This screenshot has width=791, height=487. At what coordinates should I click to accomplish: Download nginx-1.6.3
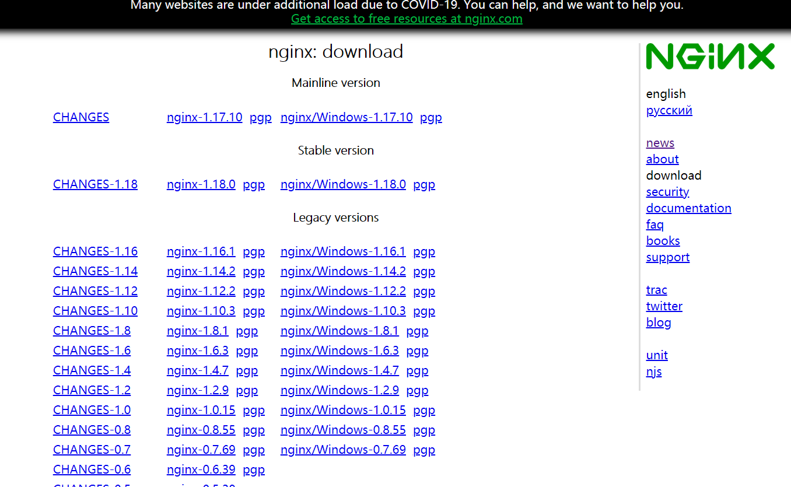pos(197,351)
